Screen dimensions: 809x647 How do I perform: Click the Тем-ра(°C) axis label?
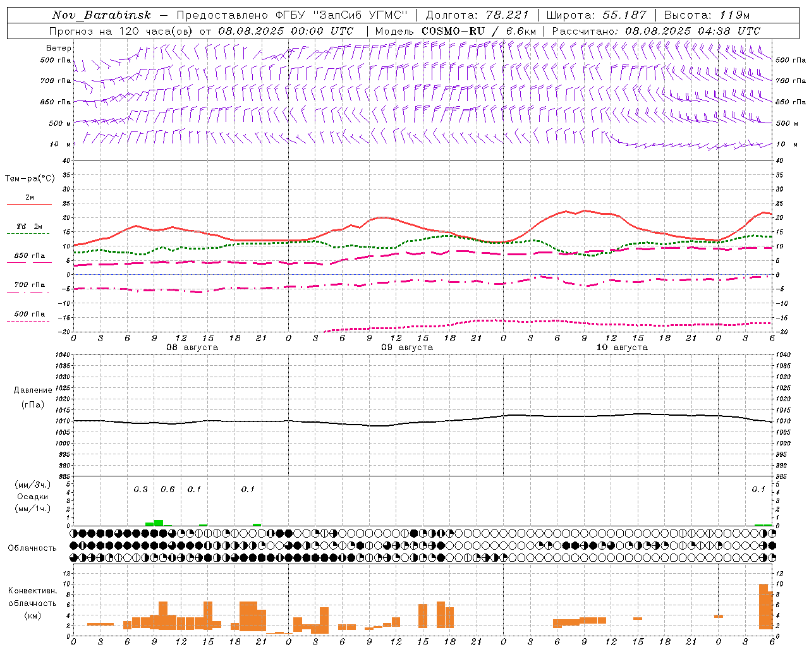click(30, 179)
